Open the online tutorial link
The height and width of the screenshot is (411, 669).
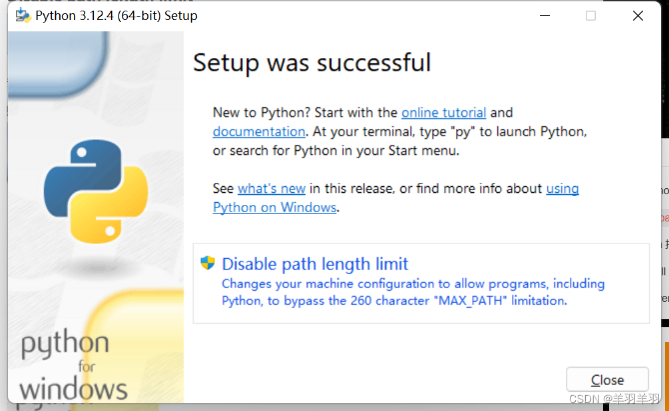tap(444, 112)
